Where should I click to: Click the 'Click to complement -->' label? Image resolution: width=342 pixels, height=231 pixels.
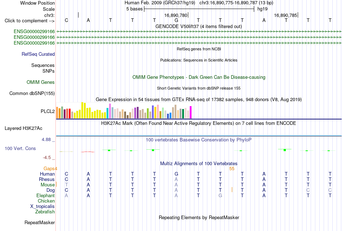[x=30, y=21]
